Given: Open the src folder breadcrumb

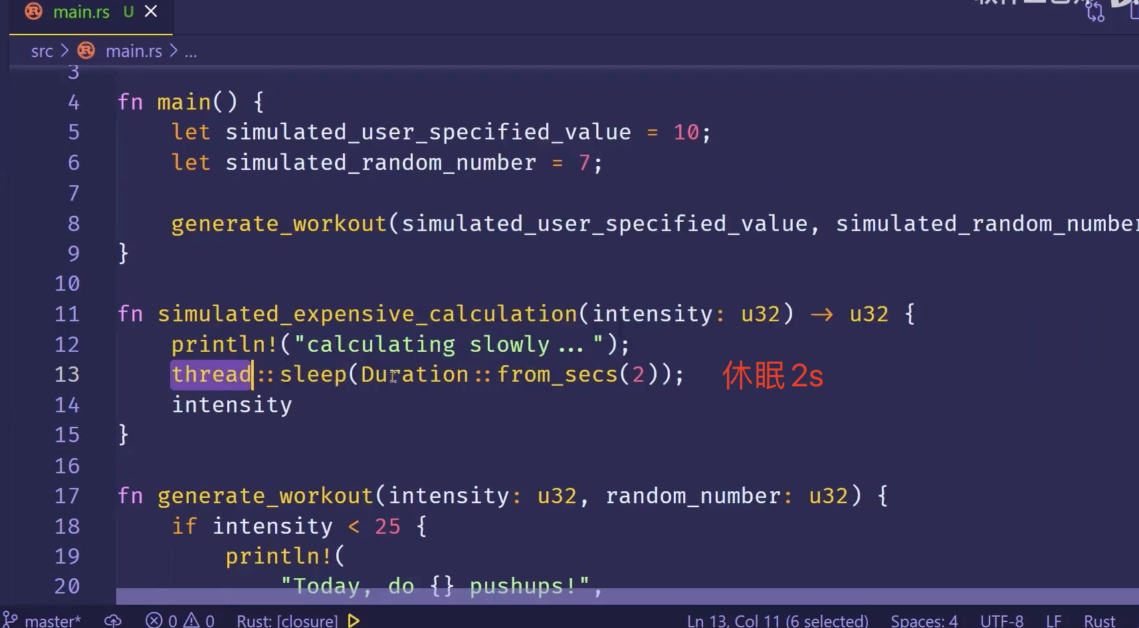Looking at the screenshot, I should pos(42,51).
